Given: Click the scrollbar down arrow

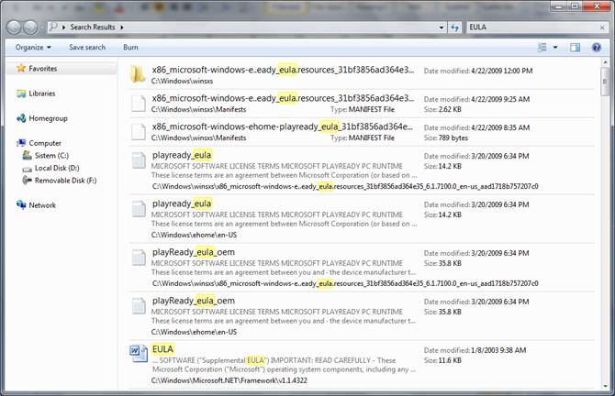Looking at the screenshot, I should pos(605,385).
